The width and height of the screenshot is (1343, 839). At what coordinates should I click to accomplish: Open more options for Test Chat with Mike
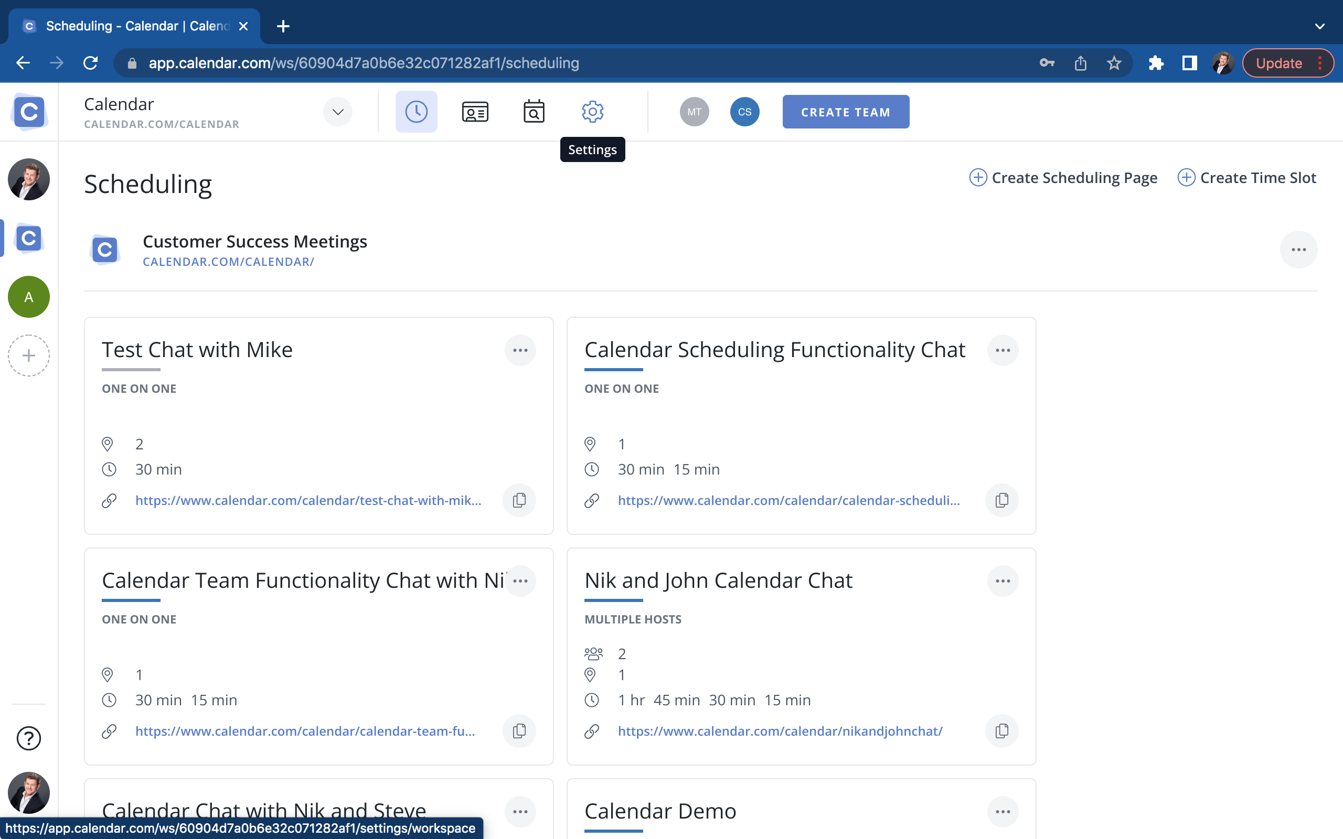[x=520, y=350]
